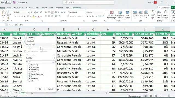Open Sort by Color submenu
Viewport: 175px width, 98px height.
40,44
